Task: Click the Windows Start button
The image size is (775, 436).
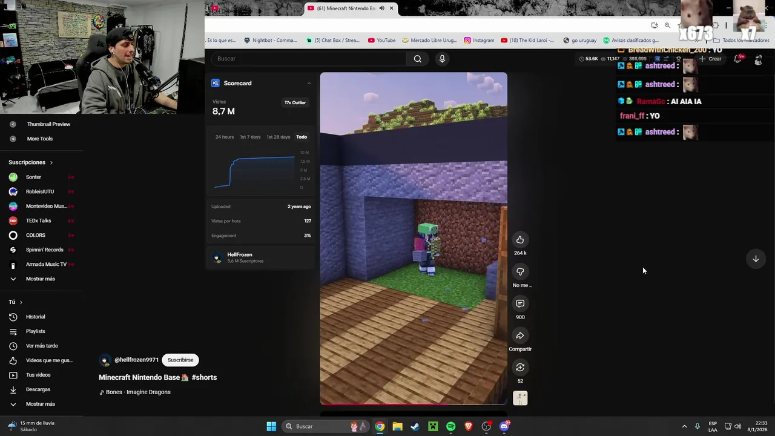Action: [271, 426]
